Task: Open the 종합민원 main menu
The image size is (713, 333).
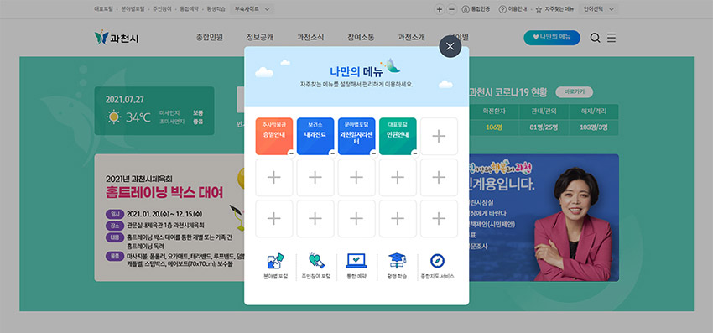Action: pyautogui.click(x=210, y=38)
